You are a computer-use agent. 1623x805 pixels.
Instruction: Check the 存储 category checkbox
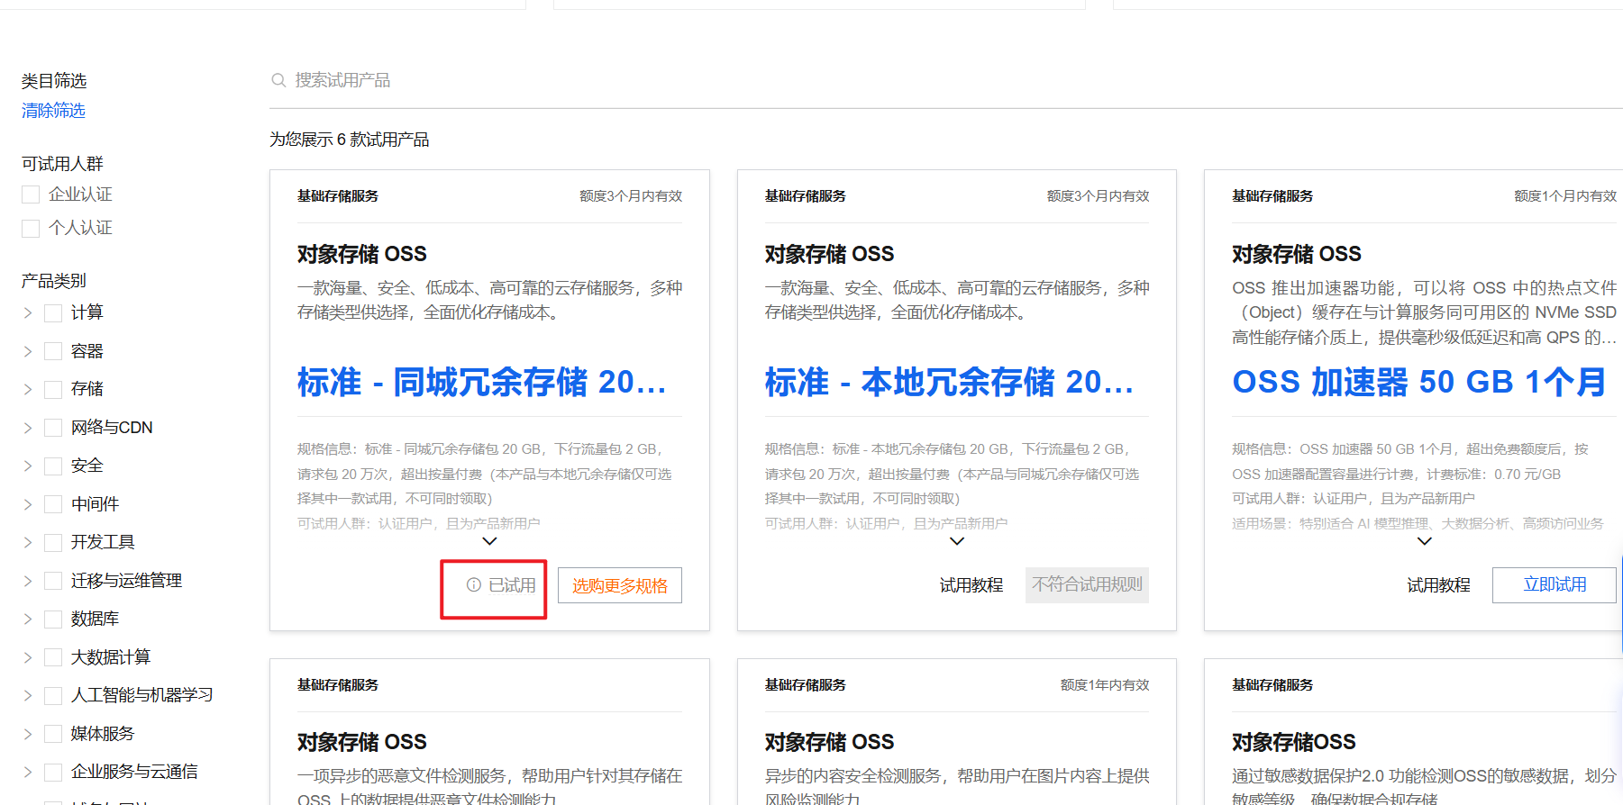(53, 389)
